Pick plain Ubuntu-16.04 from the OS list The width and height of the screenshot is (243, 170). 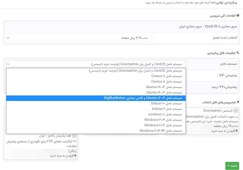coord(96,93)
